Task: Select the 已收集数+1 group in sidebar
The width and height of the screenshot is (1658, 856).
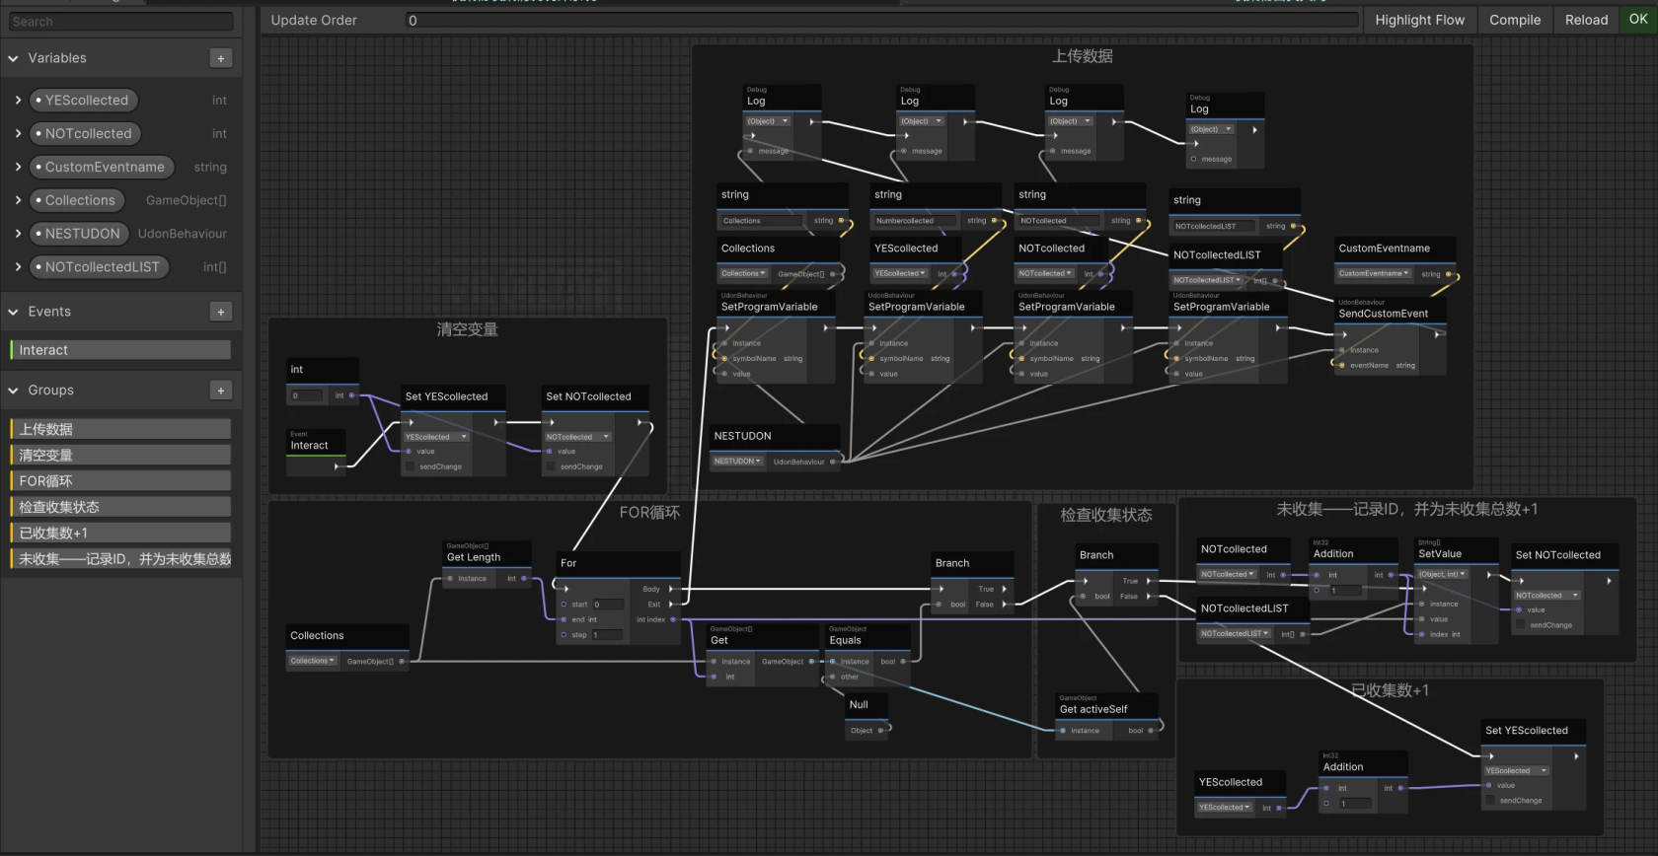Action: [120, 533]
